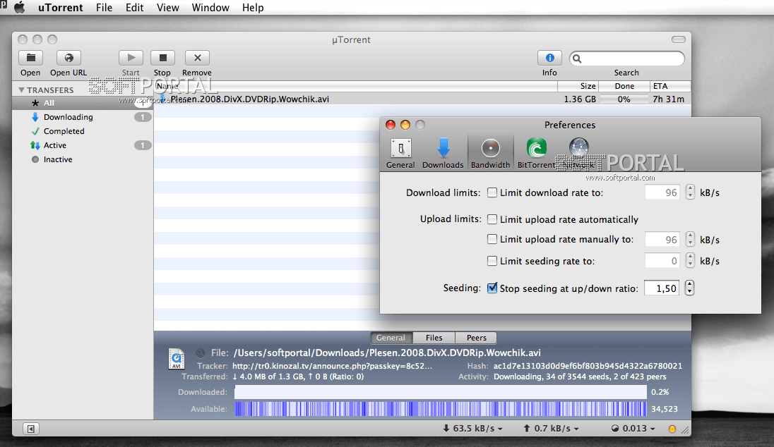The image size is (774, 447).
Task: Click the manual upload rate stepper arrows
Action: [x=690, y=240]
